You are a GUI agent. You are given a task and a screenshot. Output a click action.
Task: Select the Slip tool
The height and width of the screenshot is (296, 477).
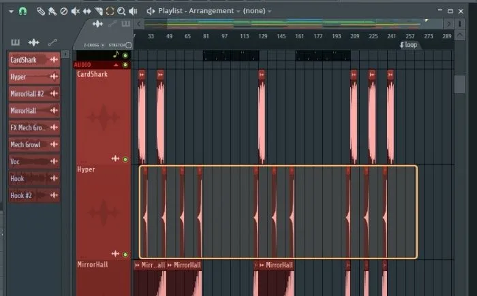[87, 12]
